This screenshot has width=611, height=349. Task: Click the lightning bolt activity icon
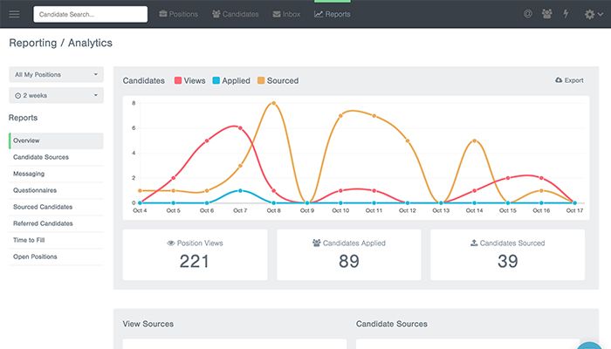point(566,14)
